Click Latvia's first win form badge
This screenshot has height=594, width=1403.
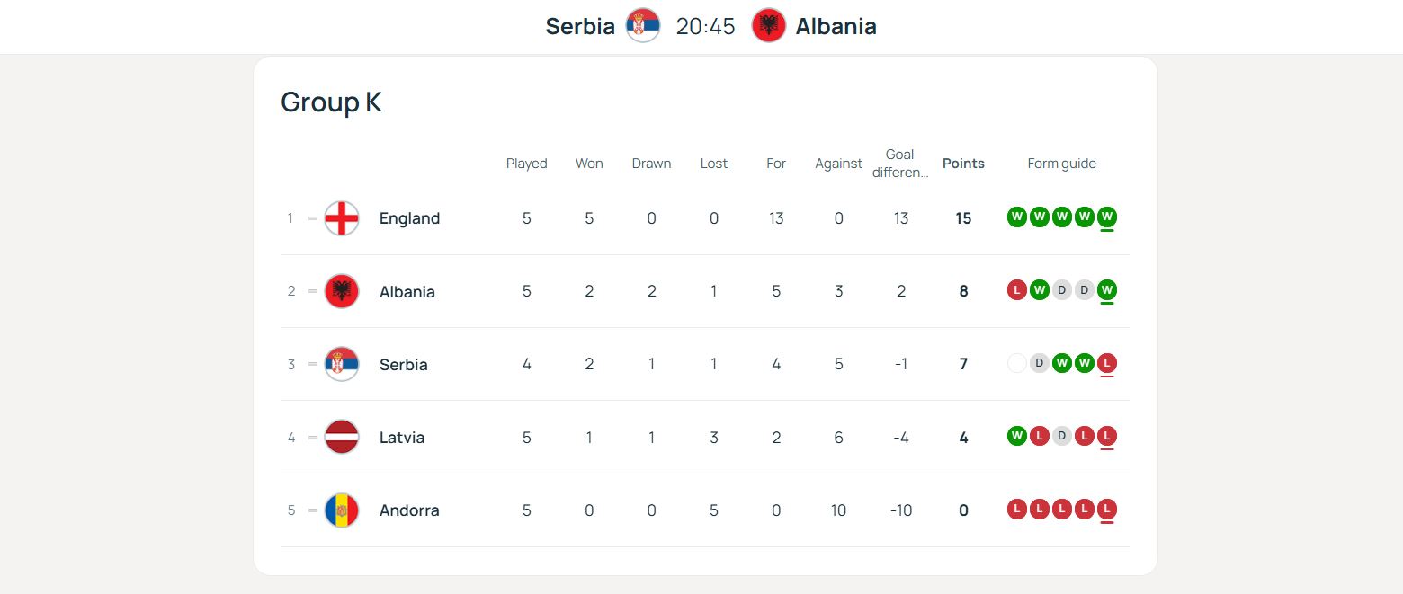1017,436
